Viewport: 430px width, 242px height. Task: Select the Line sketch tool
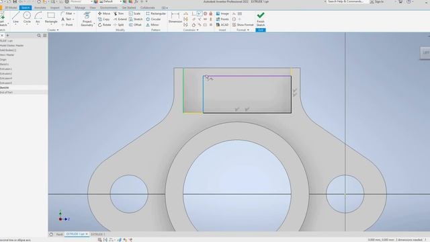(x=15, y=17)
